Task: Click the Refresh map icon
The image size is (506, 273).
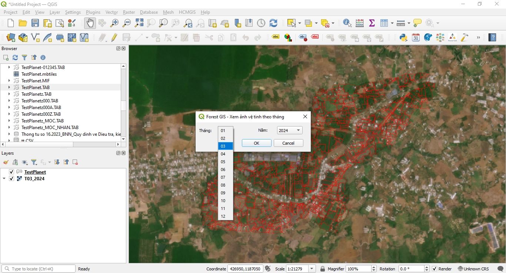Action: (x=273, y=23)
